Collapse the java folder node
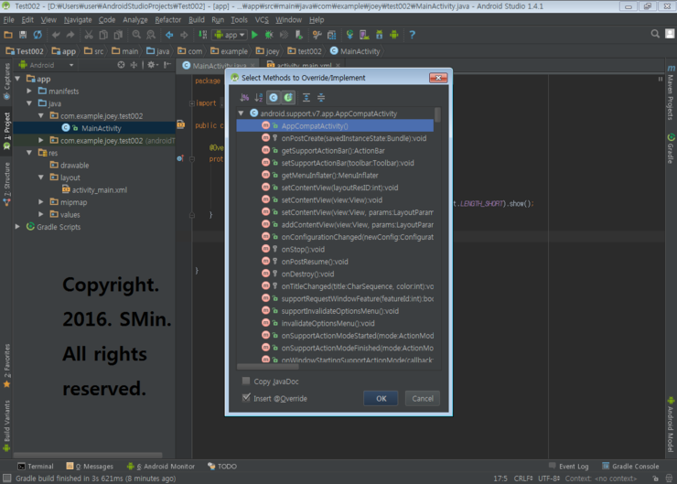Screen dimensions: 677x484 [x=29, y=103]
